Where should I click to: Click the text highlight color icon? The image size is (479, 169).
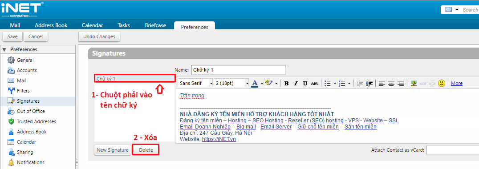coord(269,83)
